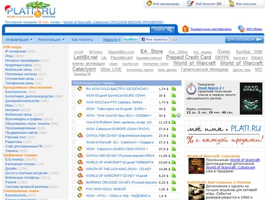The image size is (267, 200).
Task: Open IP-телефония category in sidebar
Action: tap(15, 51)
